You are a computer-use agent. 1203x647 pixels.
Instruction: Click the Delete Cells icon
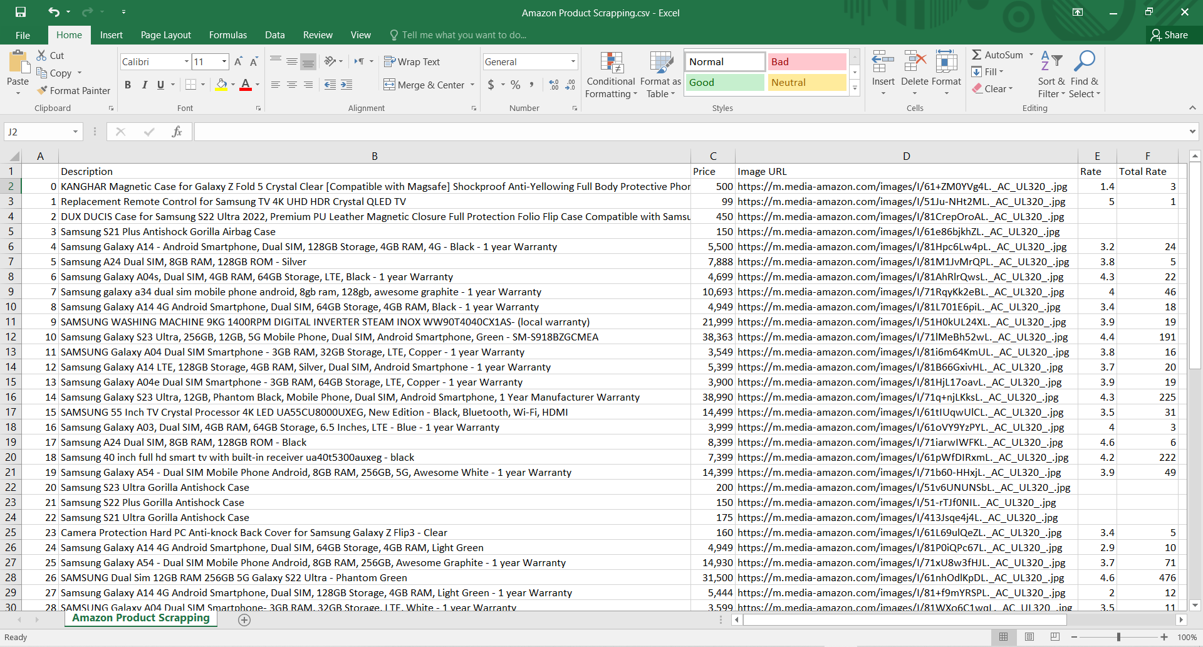(x=915, y=62)
